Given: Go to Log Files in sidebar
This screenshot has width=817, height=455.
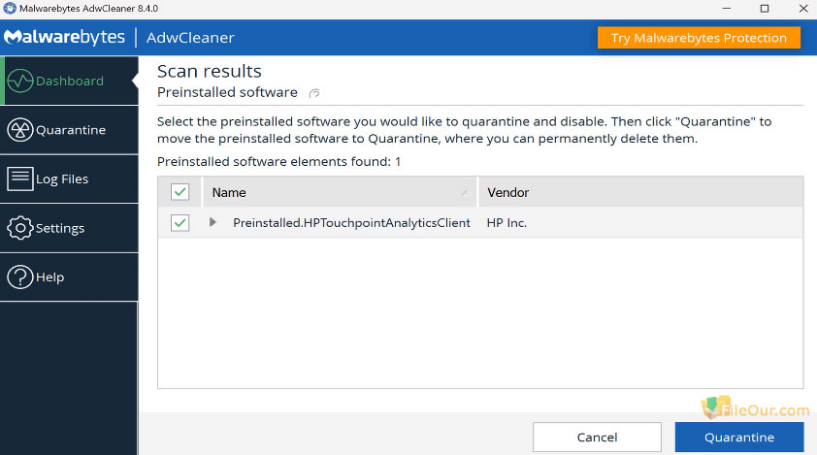Looking at the screenshot, I should click(69, 179).
